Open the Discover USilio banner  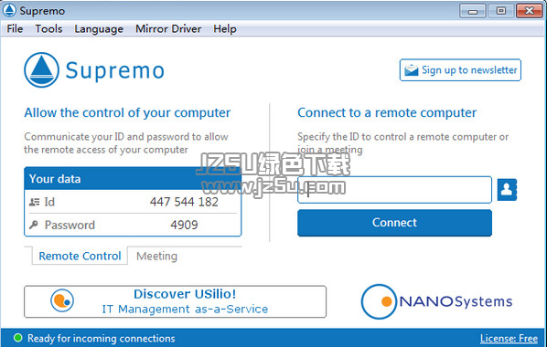[175, 301]
